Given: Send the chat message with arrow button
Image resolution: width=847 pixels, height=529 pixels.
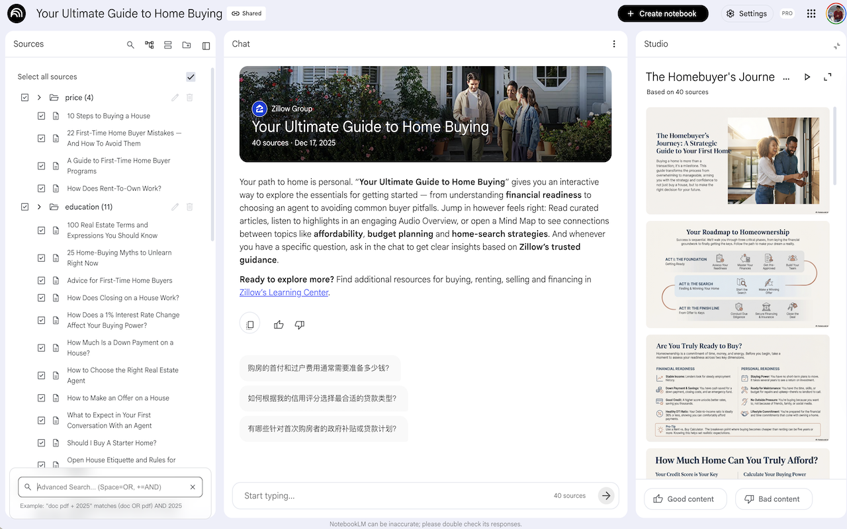Looking at the screenshot, I should [x=606, y=495].
